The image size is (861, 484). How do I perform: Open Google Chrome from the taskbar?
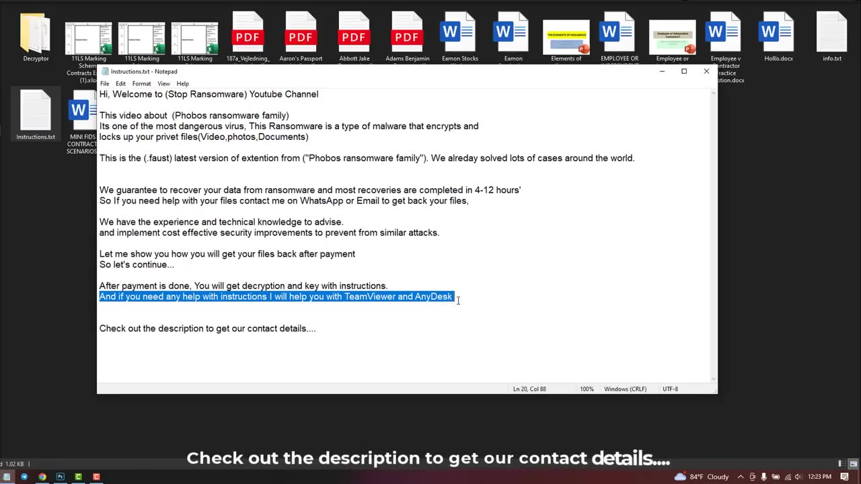42,477
